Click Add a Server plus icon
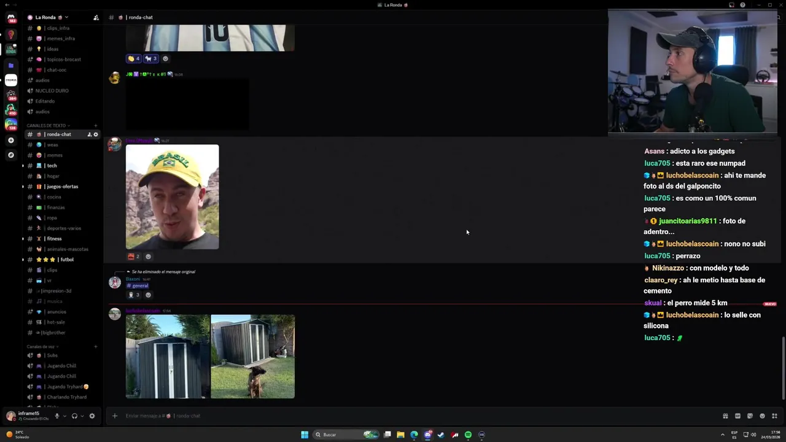 coord(10,140)
